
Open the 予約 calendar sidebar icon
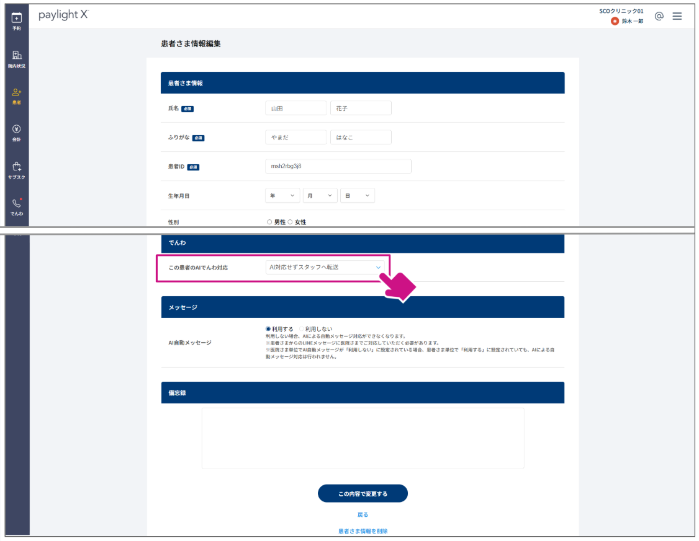(x=17, y=21)
